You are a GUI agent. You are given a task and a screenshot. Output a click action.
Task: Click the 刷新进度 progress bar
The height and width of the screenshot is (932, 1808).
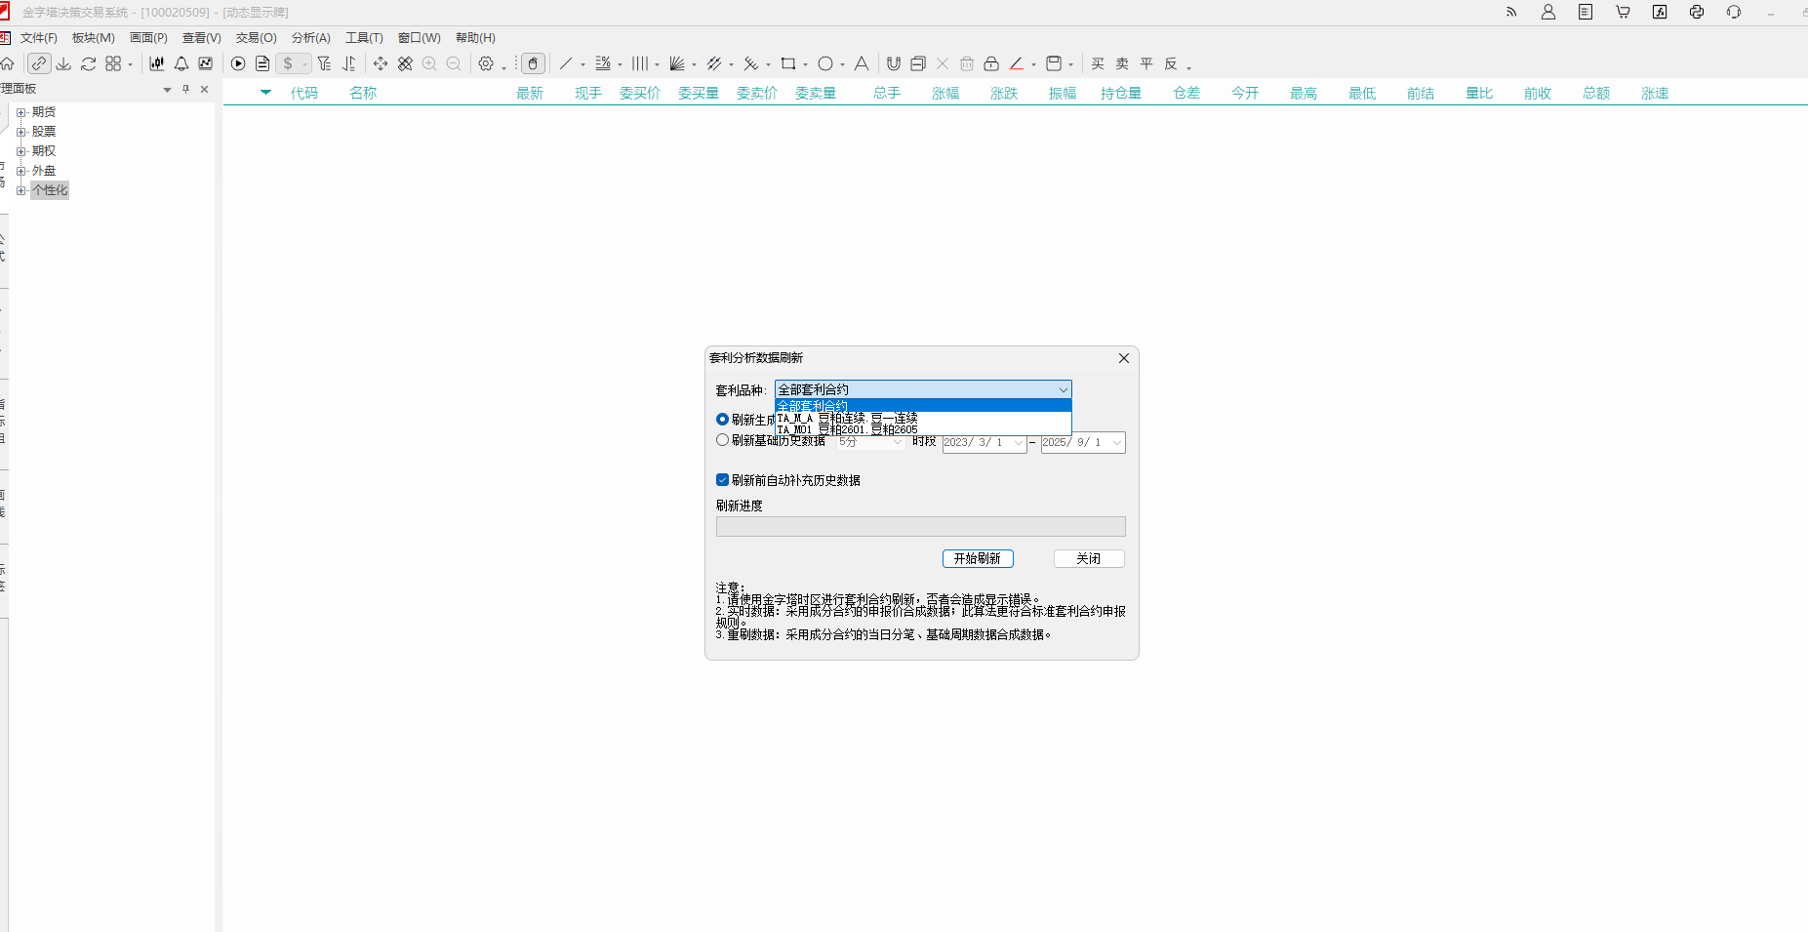coord(920,527)
